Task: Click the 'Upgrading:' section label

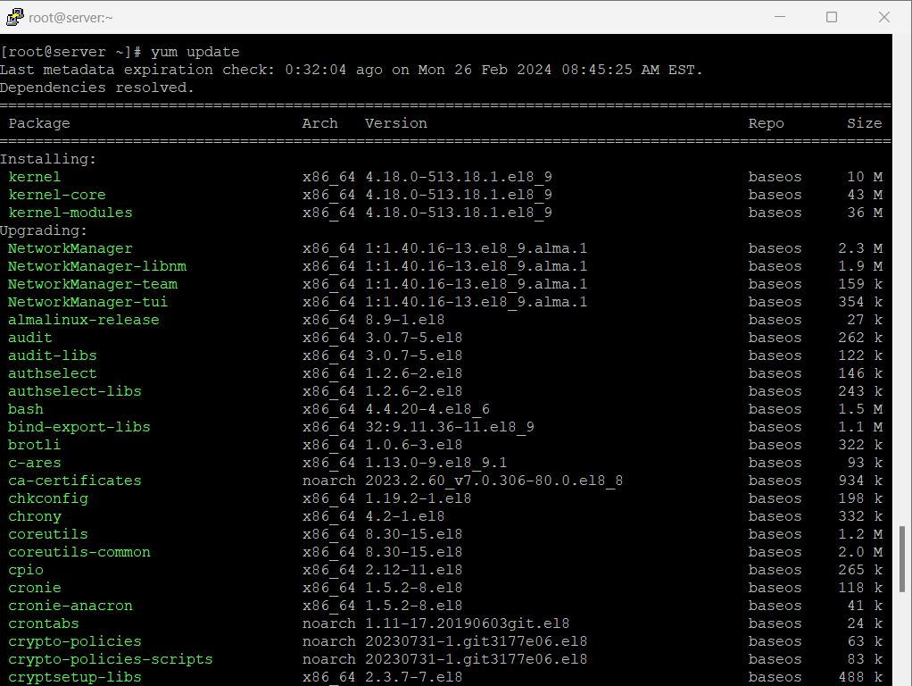Action: pyautogui.click(x=44, y=230)
